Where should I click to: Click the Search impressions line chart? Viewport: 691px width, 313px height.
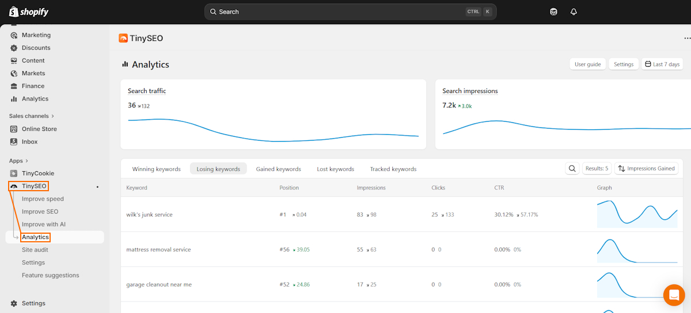click(567, 127)
